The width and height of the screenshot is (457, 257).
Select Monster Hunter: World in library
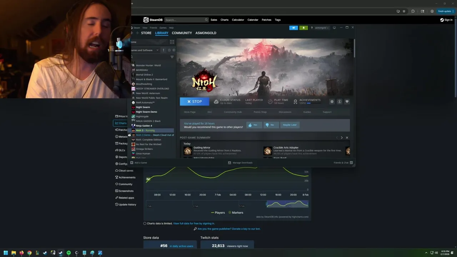148,65
